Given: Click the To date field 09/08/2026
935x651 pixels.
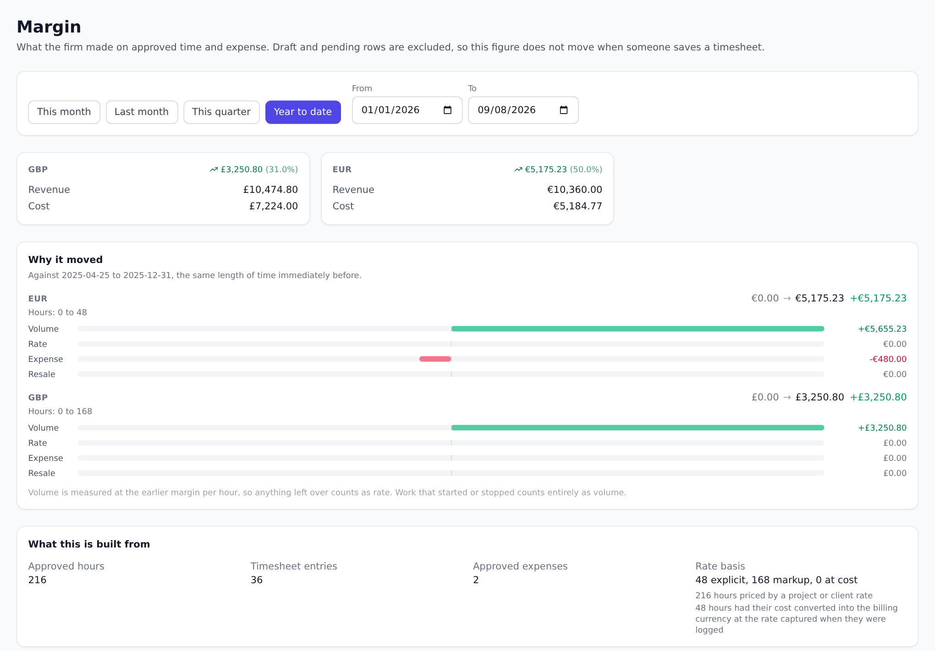Looking at the screenshot, I should click(x=523, y=110).
